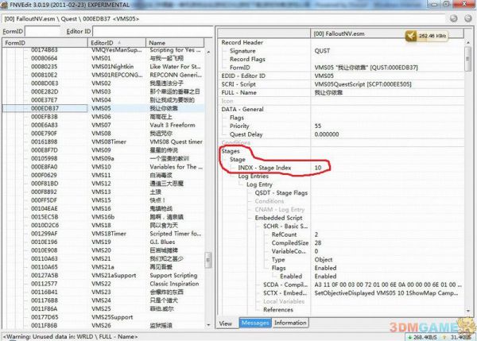477x341 pixels.
Task: Select the CompiledSize field row
Action: [x=341, y=243]
